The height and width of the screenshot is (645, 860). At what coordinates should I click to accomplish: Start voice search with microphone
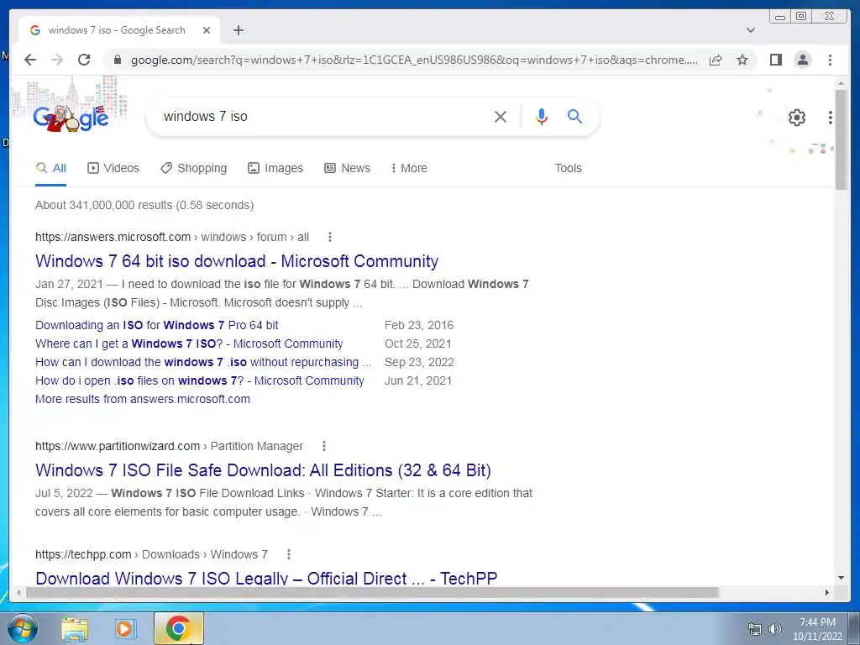pyautogui.click(x=542, y=116)
